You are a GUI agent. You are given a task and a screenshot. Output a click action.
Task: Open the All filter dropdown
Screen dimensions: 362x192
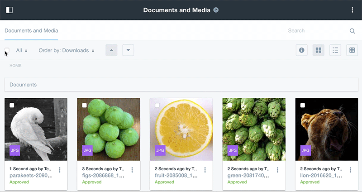coord(22,50)
